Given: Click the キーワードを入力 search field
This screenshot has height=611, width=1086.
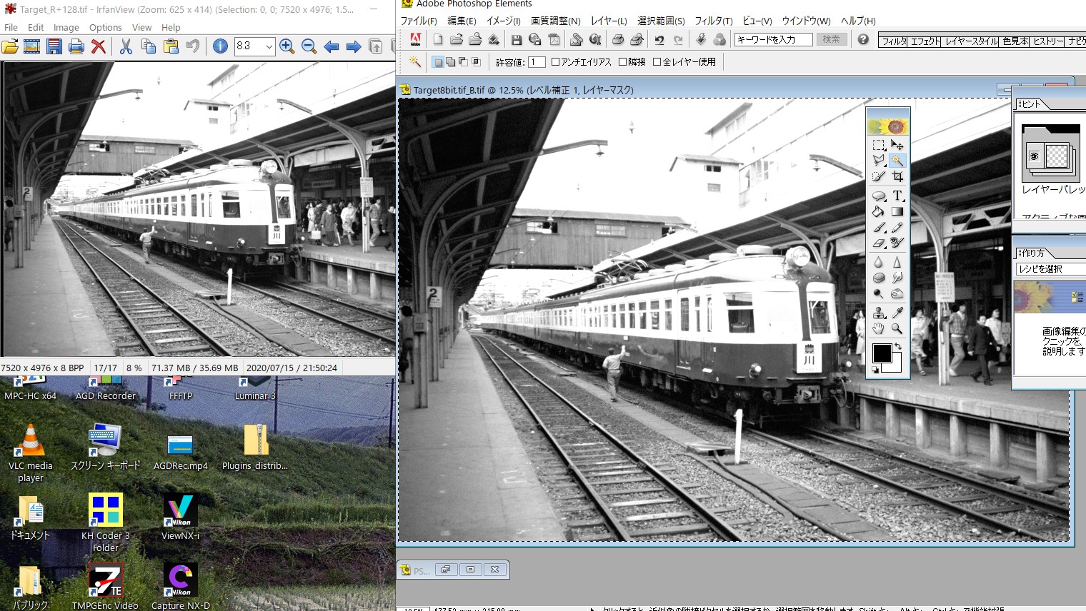Looking at the screenshot, I should coord(774,39).
